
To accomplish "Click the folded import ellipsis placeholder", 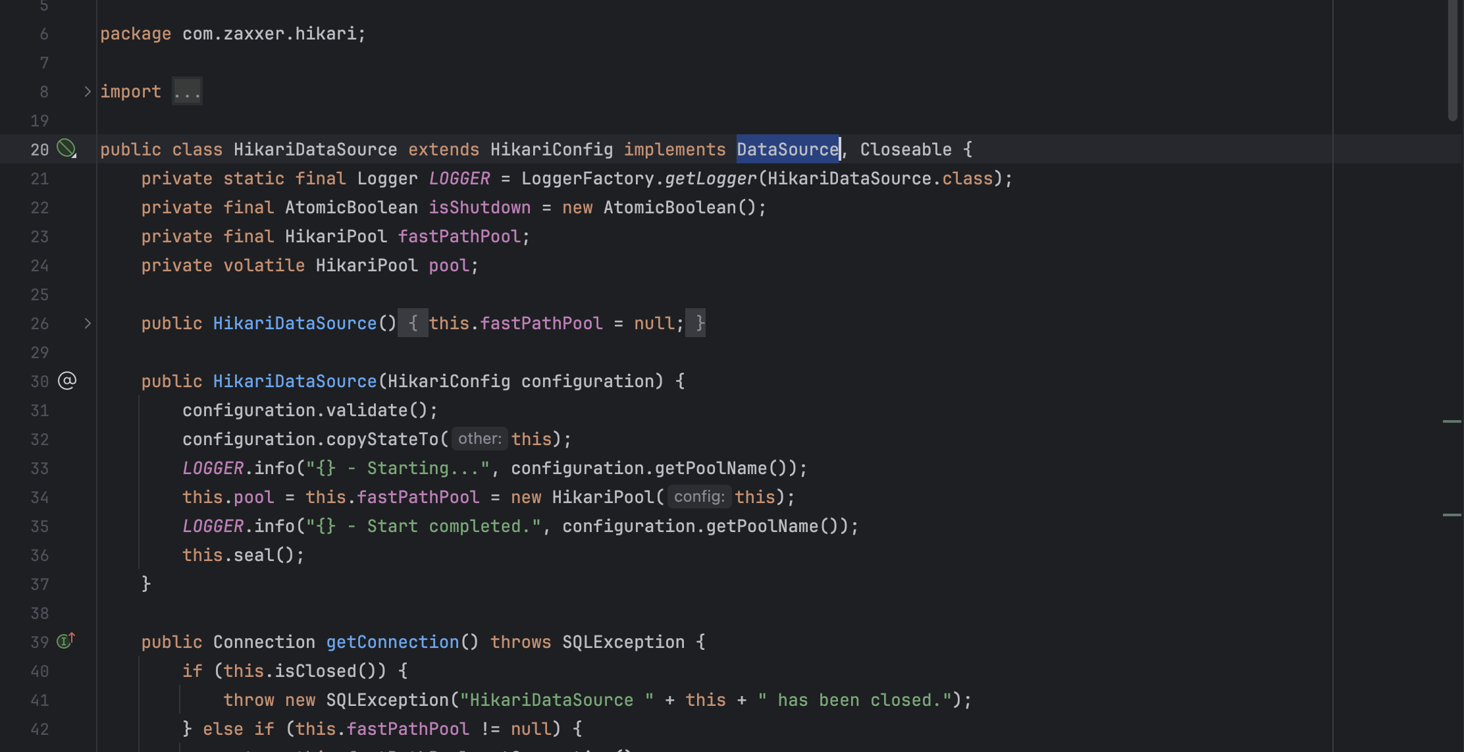I will pos(187,92).
